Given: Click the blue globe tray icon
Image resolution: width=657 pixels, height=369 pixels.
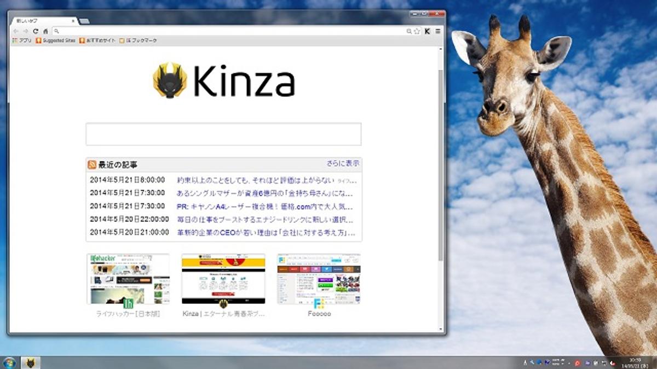Looking at the screenshot, I should point(539,362).
